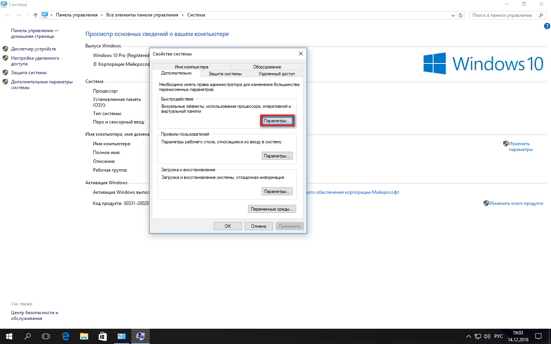Switch to the Защита системы tab
The width and height of the screenshot is (551, 344).
[x=225, y=74]
